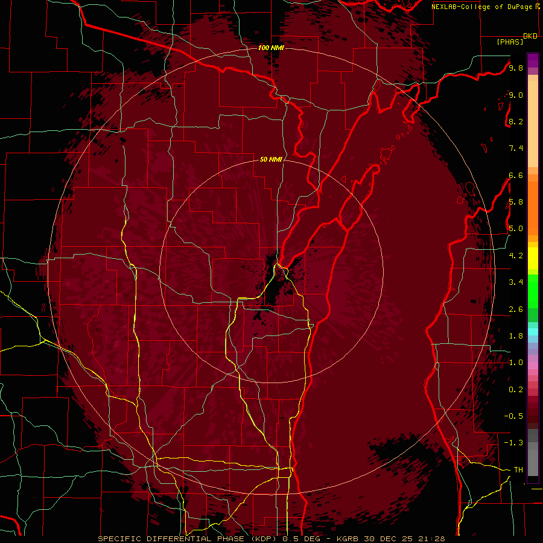Screen dimensions: 543x543
Task: Pick the peach swatch on the colorbar
Action: [x=533, y=125]
